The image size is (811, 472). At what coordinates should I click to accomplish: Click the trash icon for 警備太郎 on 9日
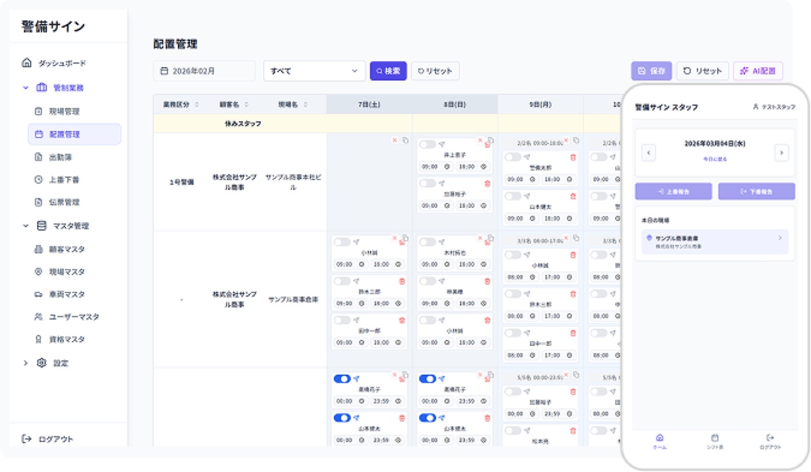tap(573, 157)
